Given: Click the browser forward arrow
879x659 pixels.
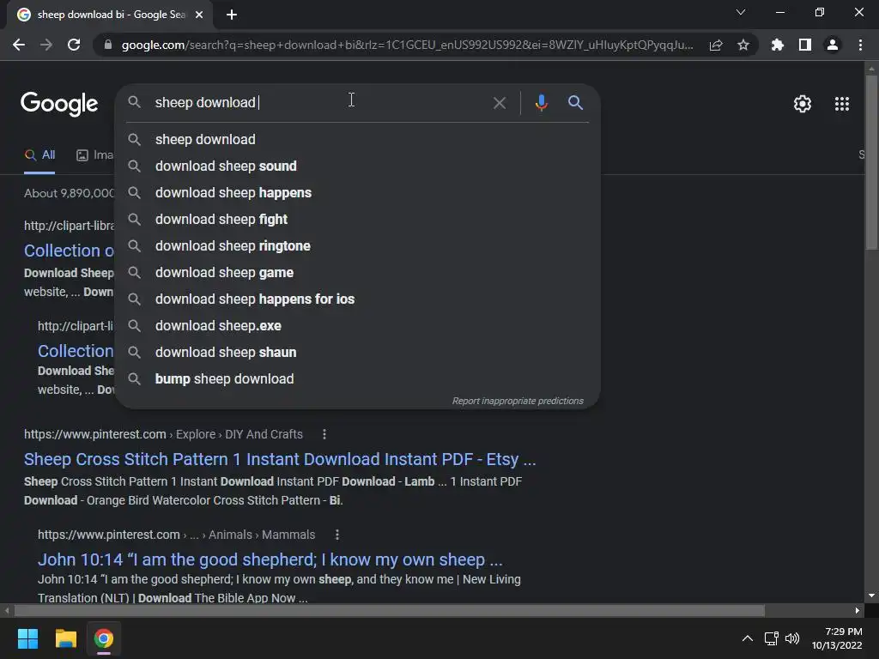Looking at the screenshot, I should (46, 45).
